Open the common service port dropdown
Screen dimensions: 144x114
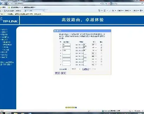[x=76, y=69]
